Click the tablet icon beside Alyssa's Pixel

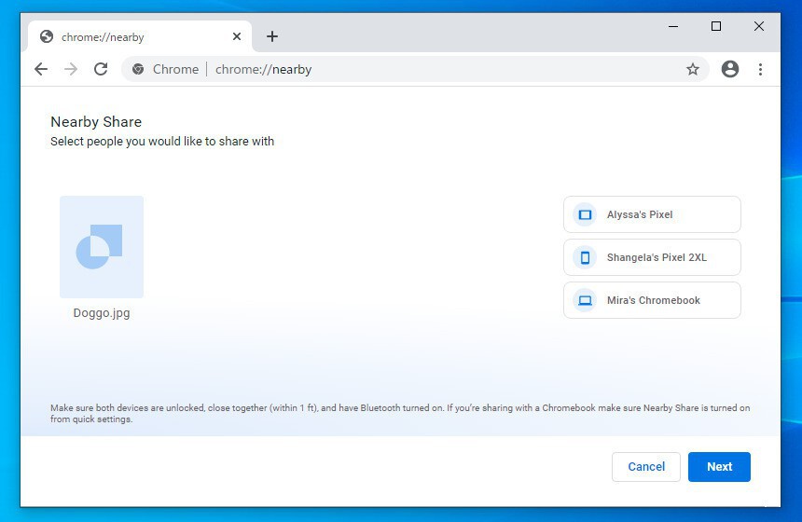585,214
